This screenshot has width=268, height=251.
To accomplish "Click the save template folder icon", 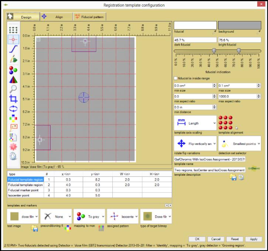I will (233, 177).
